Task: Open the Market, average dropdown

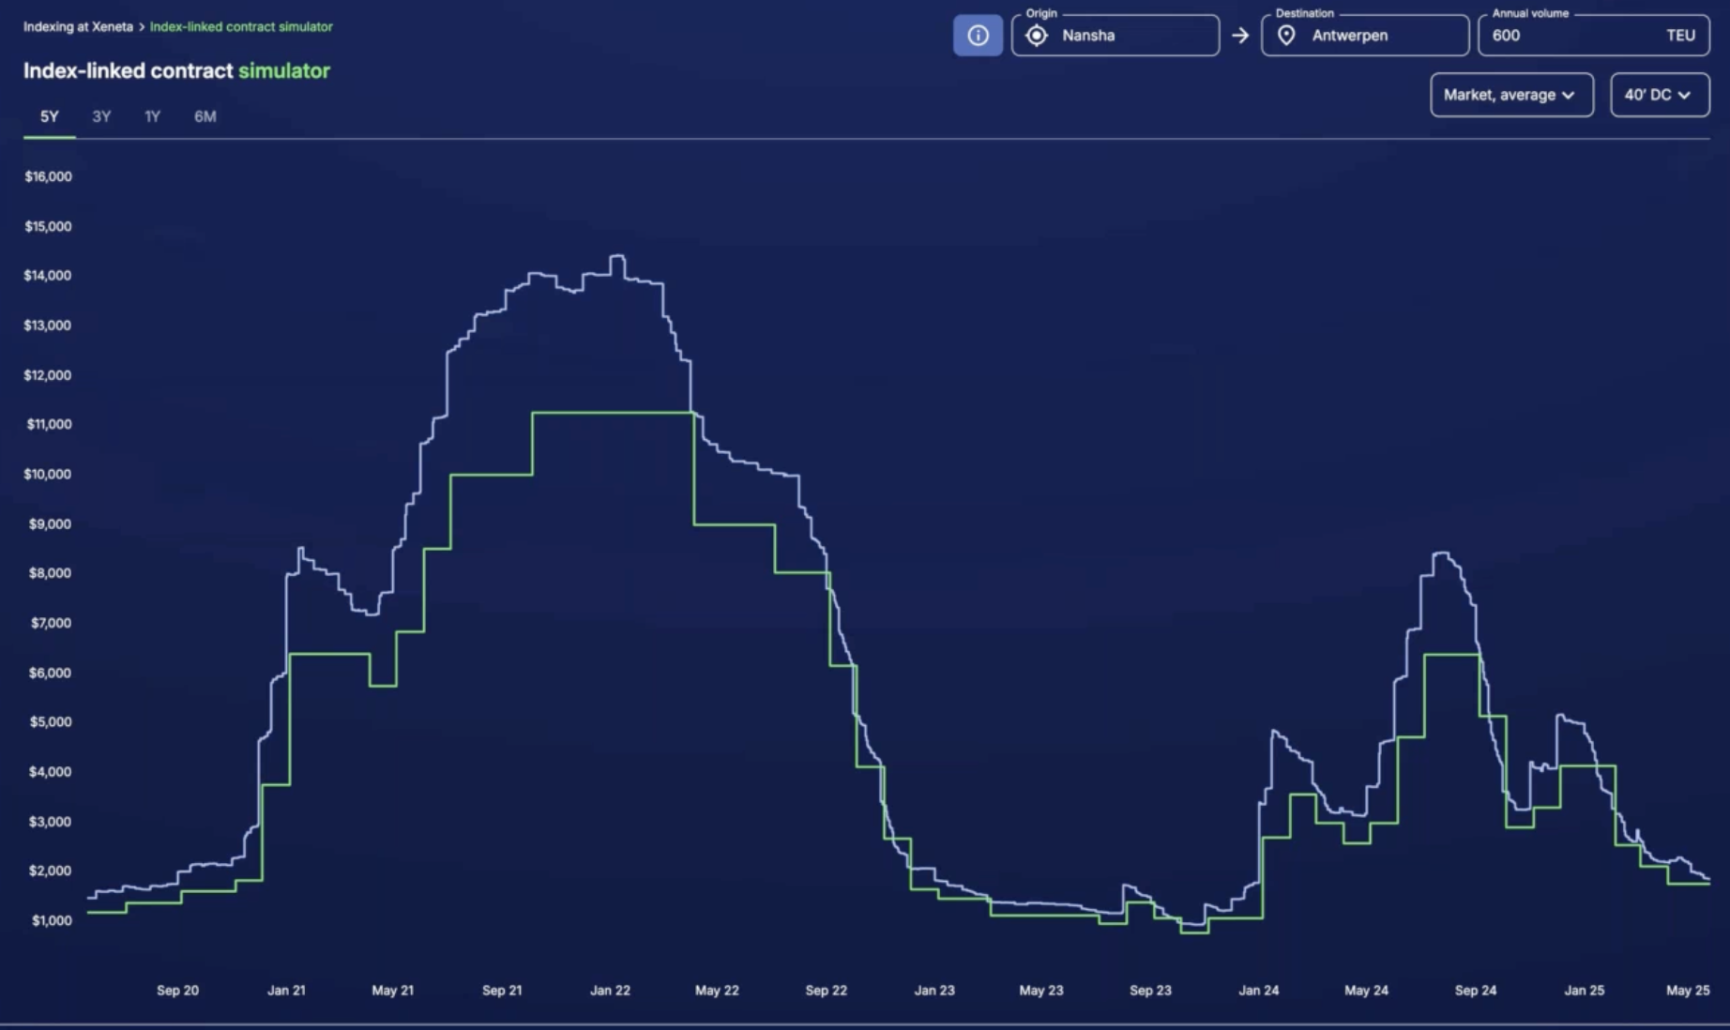Action: pyautogui.click(x=1510, y=95)
